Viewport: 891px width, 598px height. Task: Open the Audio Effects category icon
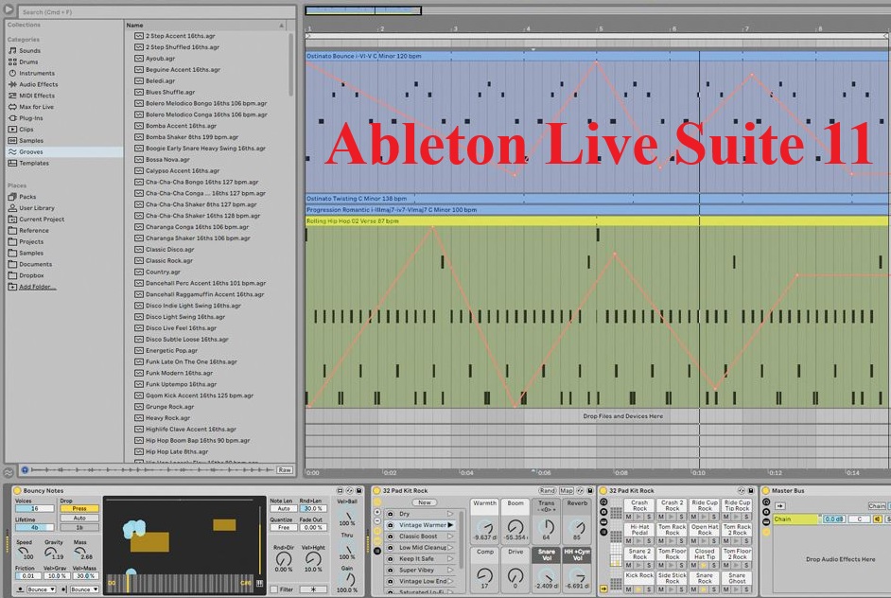[13, 84]
